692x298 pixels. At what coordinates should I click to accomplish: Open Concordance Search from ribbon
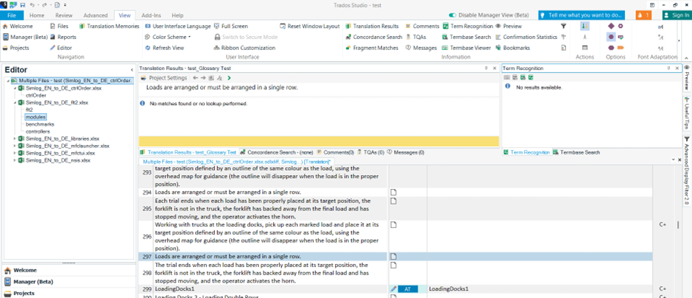pyautogui.click(x=374, y=37)
